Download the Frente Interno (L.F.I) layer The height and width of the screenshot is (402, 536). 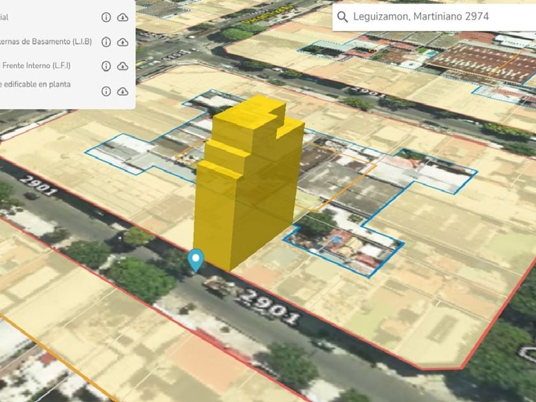click(x=123, y=66)
